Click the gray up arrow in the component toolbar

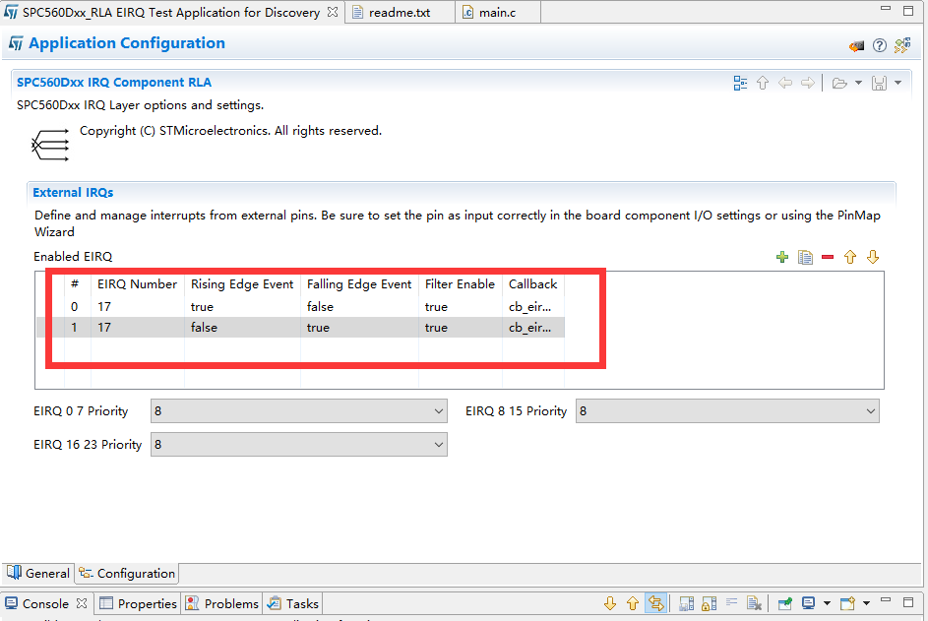click(763, 83)
